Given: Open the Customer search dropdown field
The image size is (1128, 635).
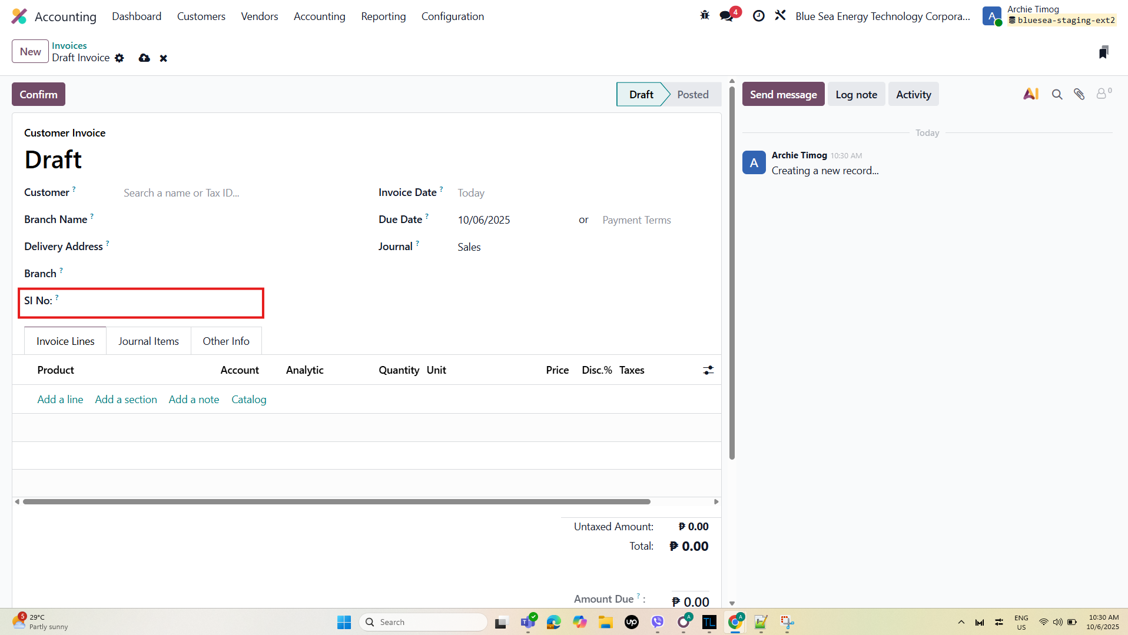Looking at the screenshot, I should pyautogui.click(x=235, y=193).
